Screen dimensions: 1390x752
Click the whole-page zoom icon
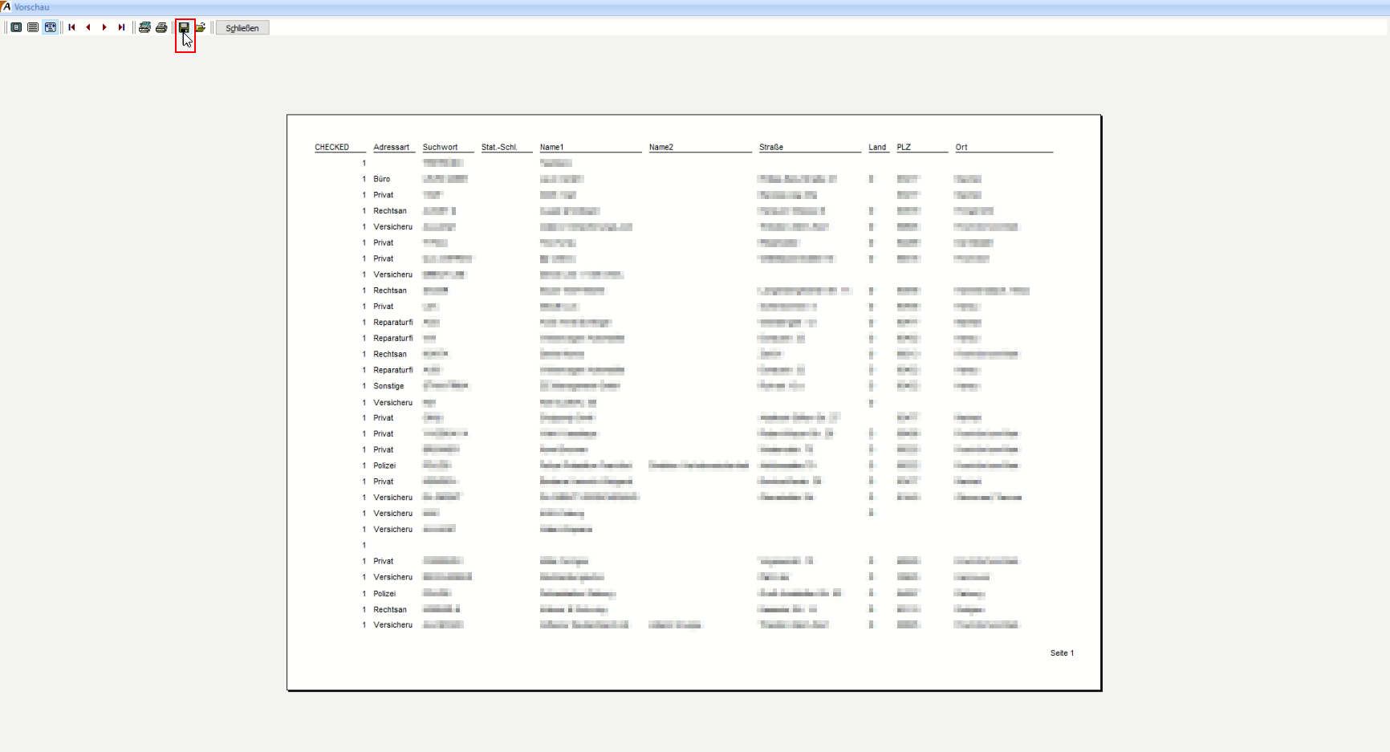(x=16, y=27)
